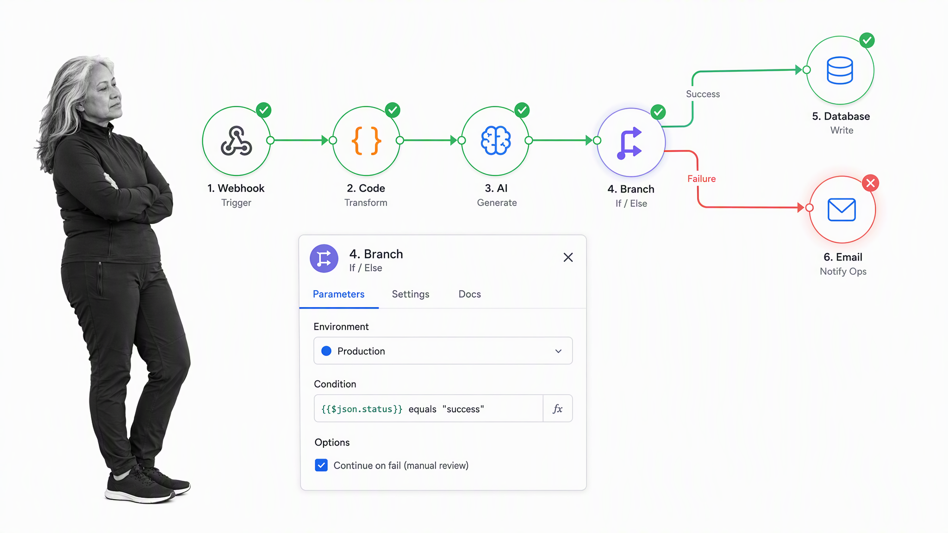Click the output port of Code node
The width and height of the screenshot is (948, 533).
coord(400,140)
